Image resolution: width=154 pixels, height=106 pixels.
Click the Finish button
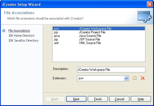click(x=98, y=99)
